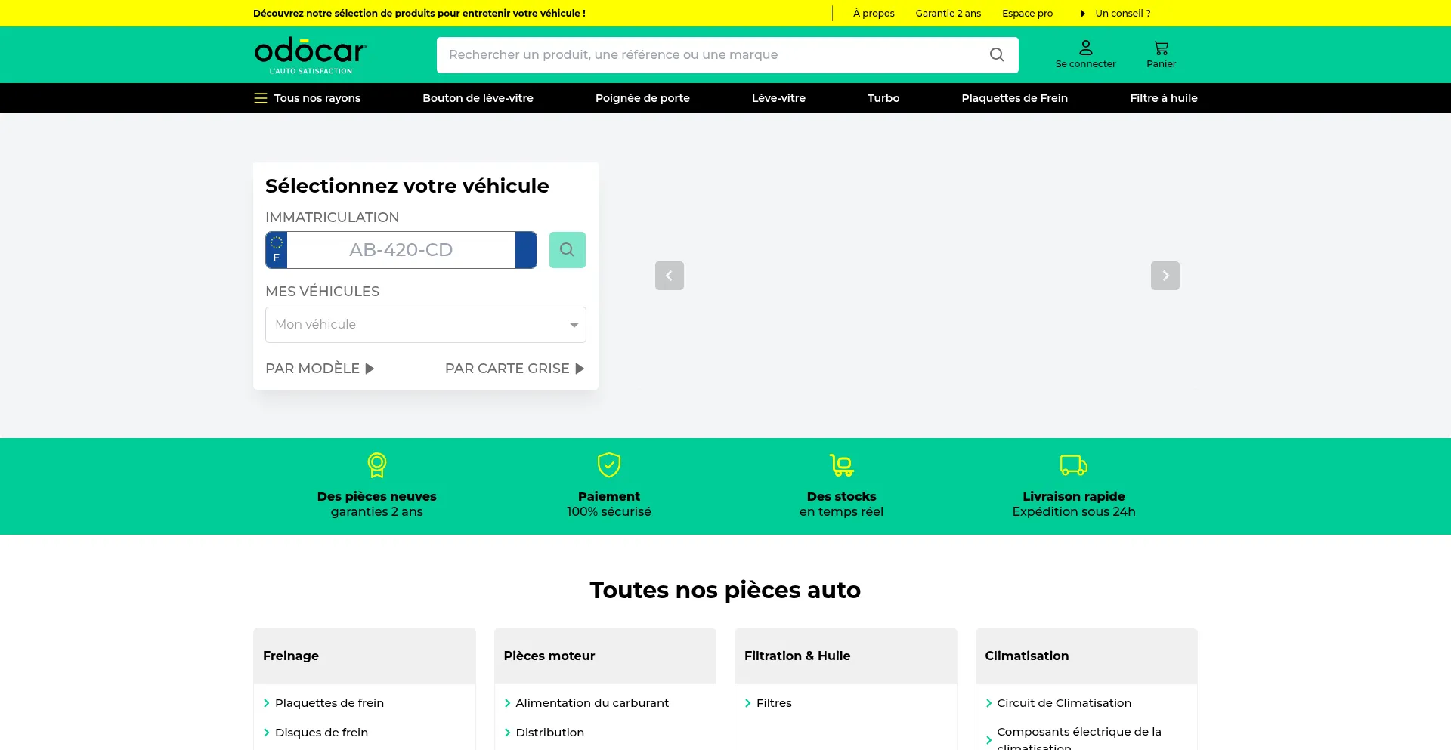Click the Un conseil ? link

pyautogui.click(x=1123, y=14)
